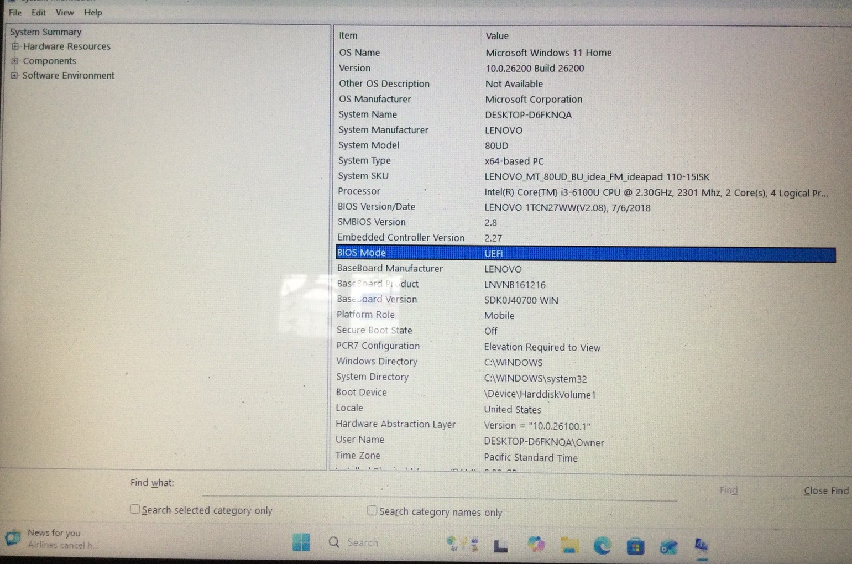852x564 pixels.
Task: Open the Help menu
Action: pos(93,12)
